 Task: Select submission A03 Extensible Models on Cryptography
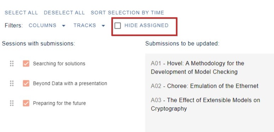(205, 104)
